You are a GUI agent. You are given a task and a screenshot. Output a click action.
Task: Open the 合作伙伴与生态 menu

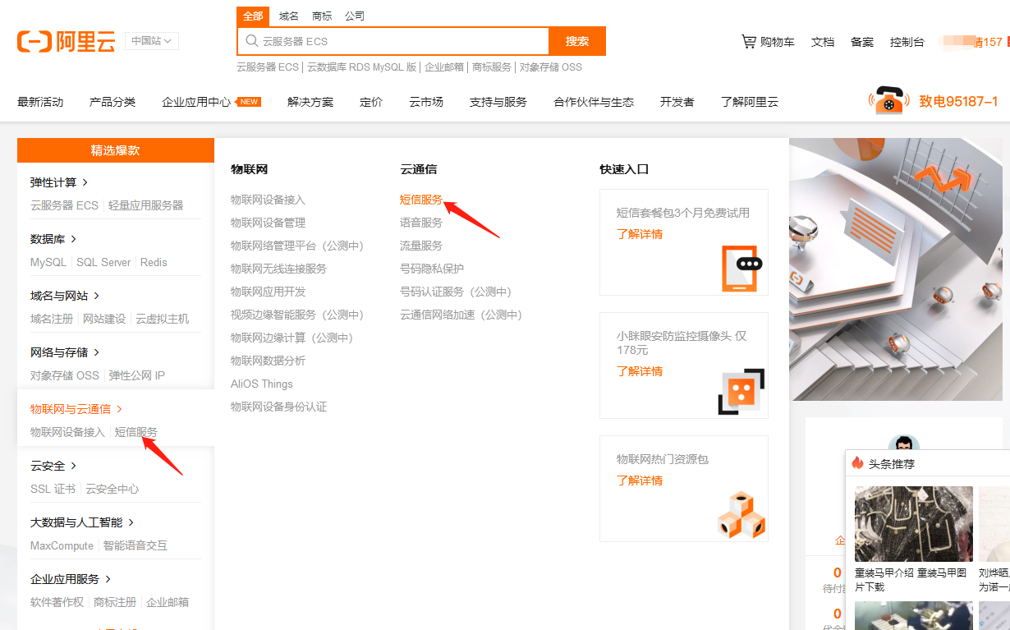pos(594,102)
